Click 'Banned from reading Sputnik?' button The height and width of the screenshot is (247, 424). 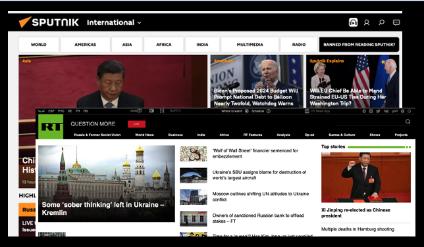(359, 45)
